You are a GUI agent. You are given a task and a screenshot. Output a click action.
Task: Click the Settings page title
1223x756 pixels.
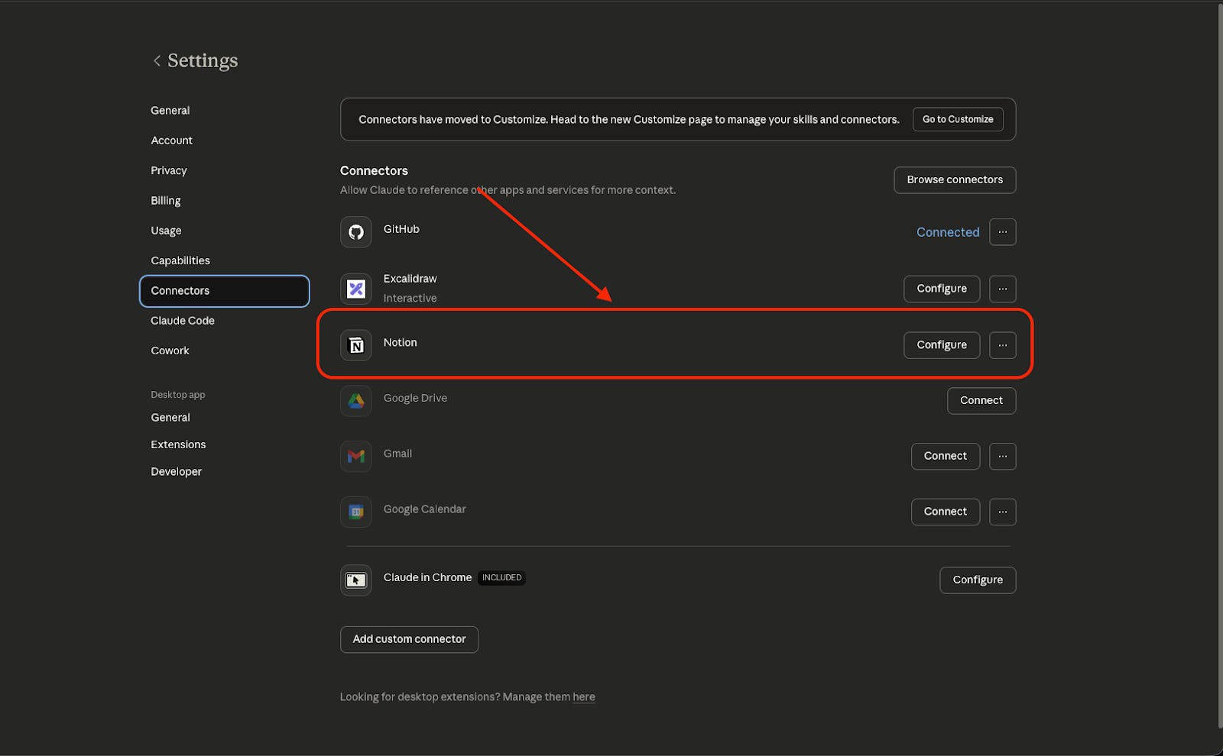pos(203,60)
